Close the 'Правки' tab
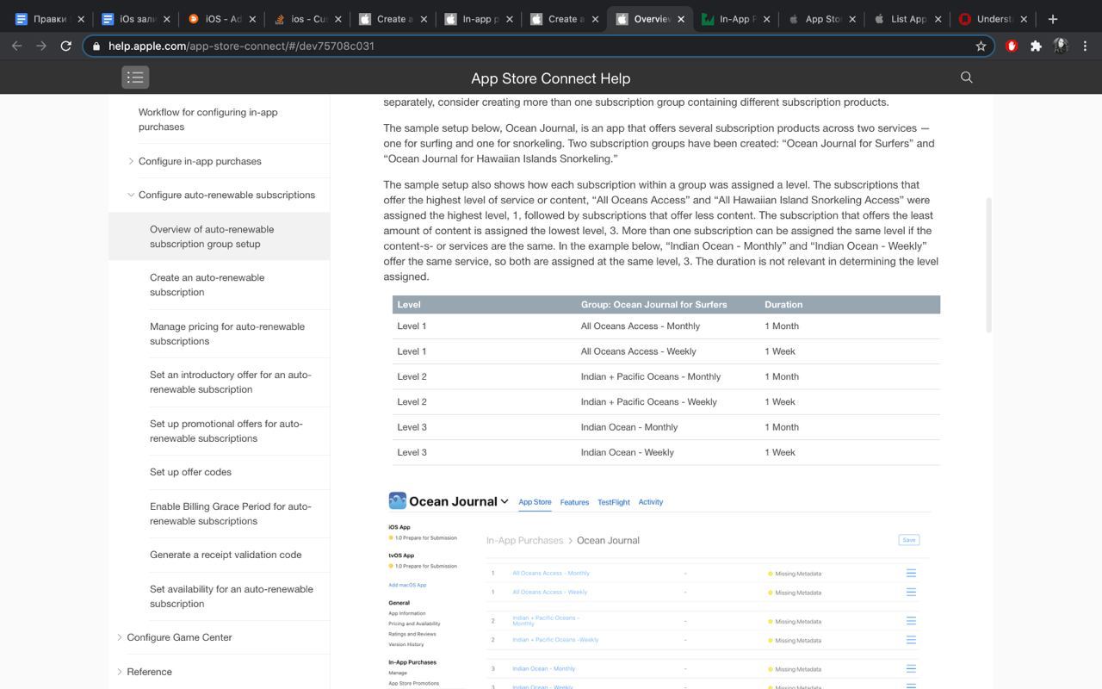Screen dimensions: 1102x689 (x=81, y=19)
